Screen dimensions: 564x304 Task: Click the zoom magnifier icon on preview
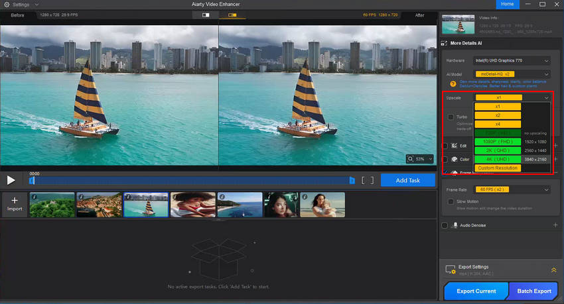pos(411,159)
